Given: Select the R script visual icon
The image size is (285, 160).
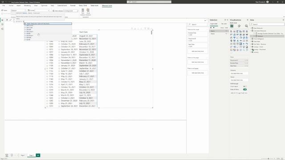Looking at the screenshot, I should coord(244,44).
